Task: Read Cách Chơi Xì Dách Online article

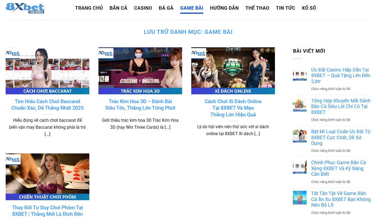Action: (233, 108)
